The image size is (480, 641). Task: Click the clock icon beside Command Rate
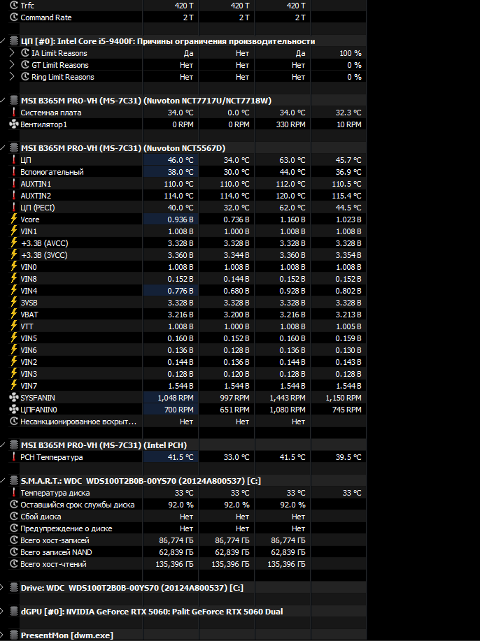point(14,17)
